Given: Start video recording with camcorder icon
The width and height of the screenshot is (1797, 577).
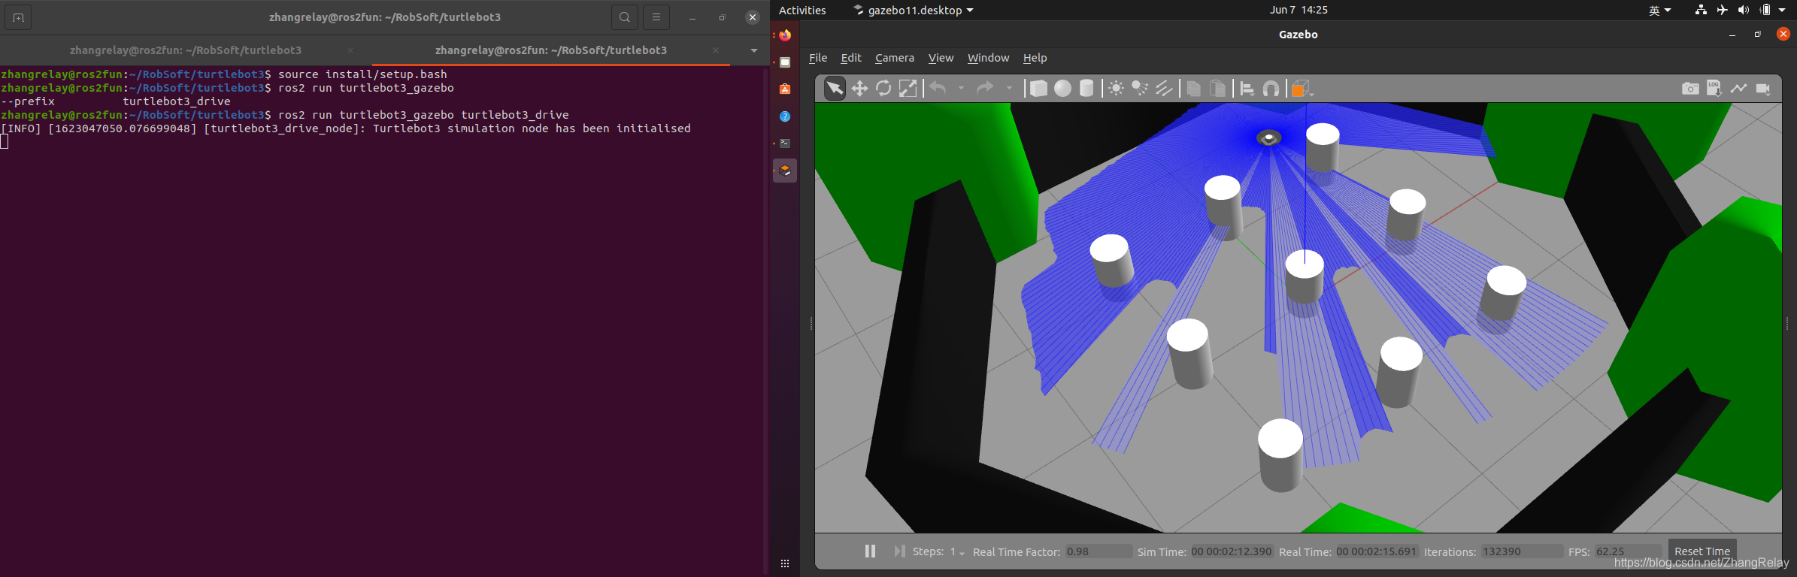Looking at the screenshot, I should click(x=1763, y=89).
